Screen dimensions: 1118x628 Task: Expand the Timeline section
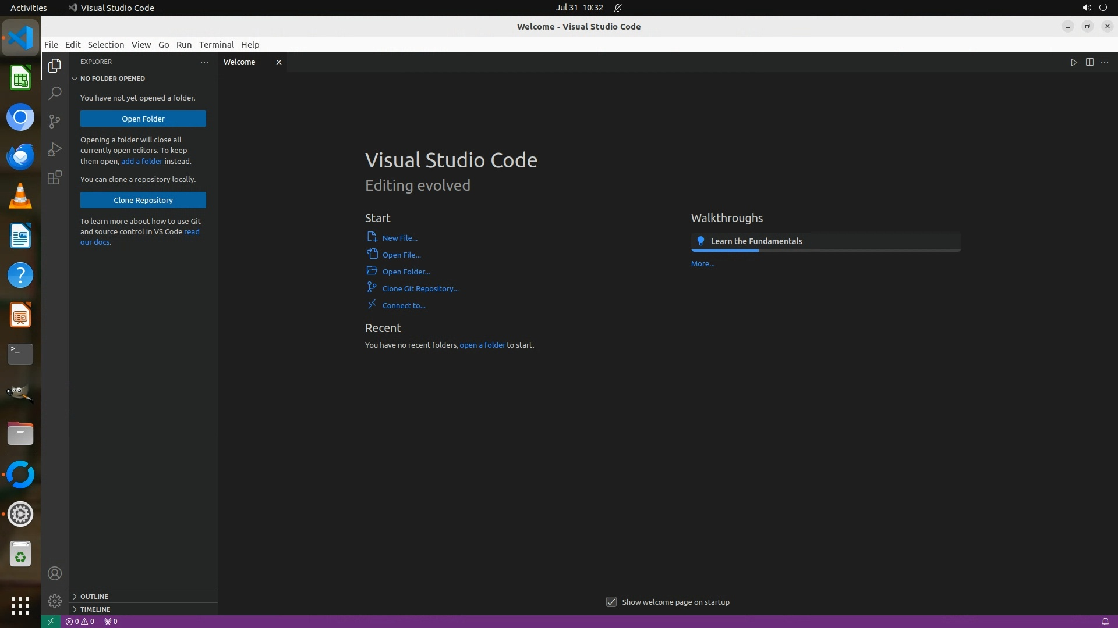(x=95, y=609)
